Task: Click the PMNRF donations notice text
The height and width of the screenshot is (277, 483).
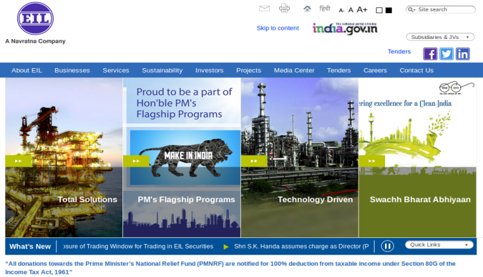Action: coord(230,268)
